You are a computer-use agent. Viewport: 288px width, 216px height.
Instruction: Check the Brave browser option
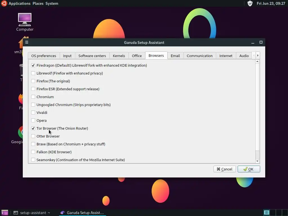33,144
